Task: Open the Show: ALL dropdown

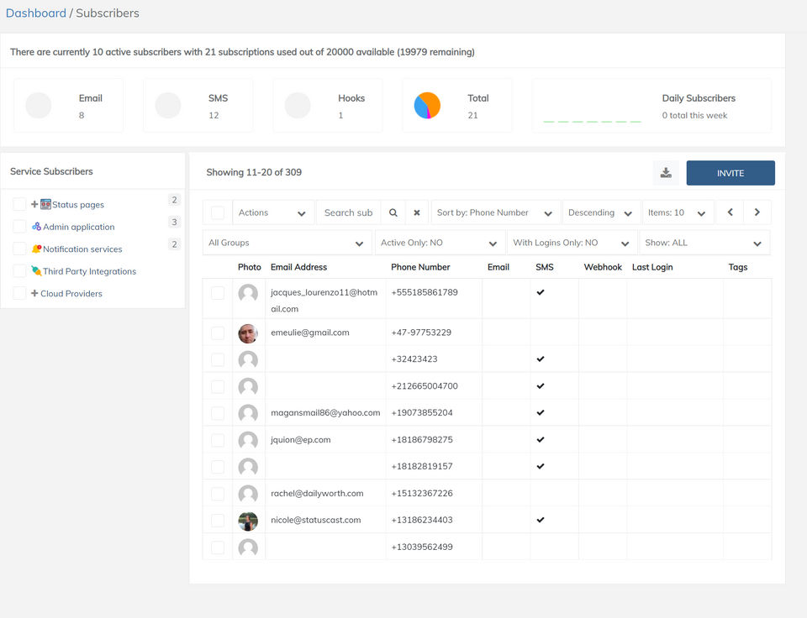Action: [x=704, y=243]
